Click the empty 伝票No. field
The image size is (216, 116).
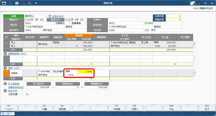[x=123, y=20]
